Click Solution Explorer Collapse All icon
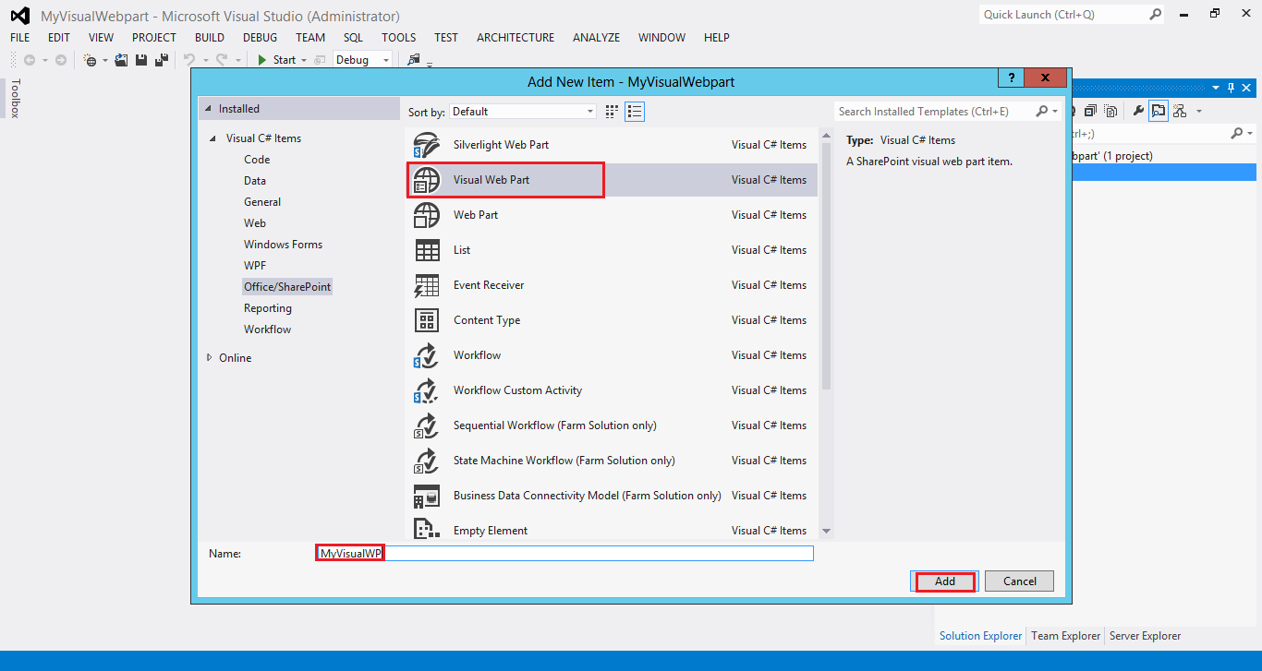The width and height of the screenshot is (1262, 671). coord(1090,111)
